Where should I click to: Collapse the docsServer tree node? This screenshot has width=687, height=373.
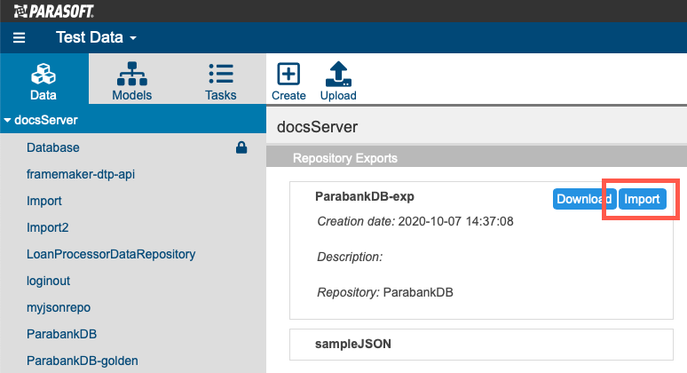click(x=7, y=120)
